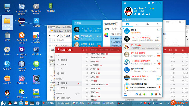Switch to QQ groups tab
Screen dimensions: 189x106
147,24
